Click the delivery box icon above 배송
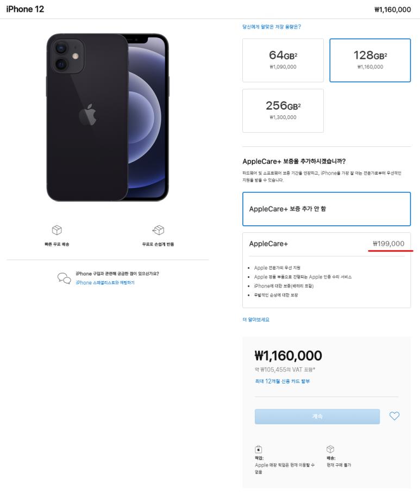This screenshot has width=420, height=495. click(x=330, y=449)
